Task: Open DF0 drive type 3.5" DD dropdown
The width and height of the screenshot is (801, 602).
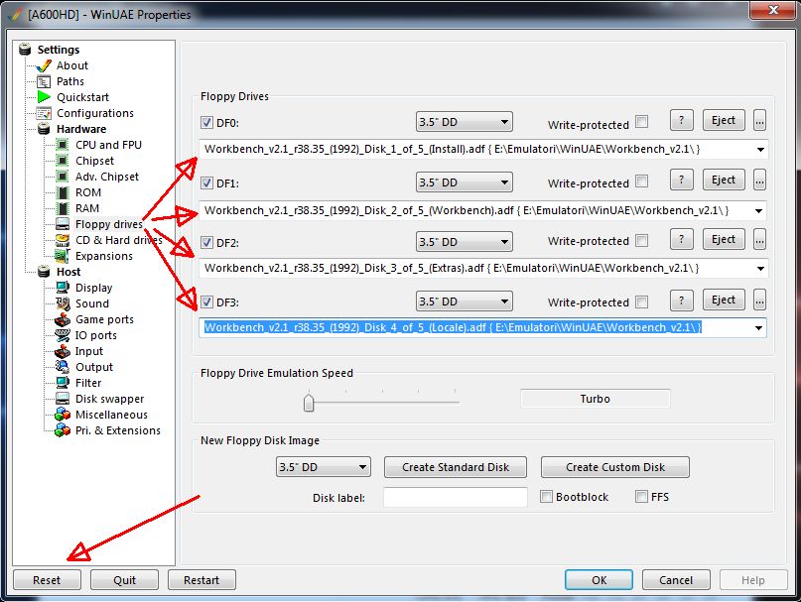Action: click(464, 123)
